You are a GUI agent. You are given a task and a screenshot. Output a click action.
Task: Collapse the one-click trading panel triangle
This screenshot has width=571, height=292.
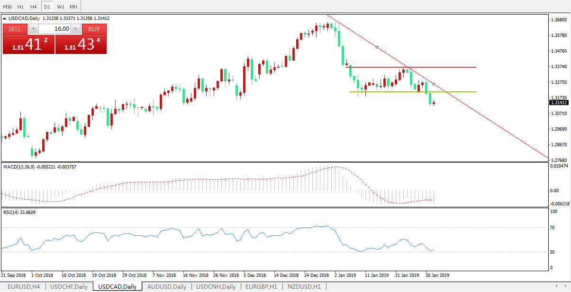5,18
